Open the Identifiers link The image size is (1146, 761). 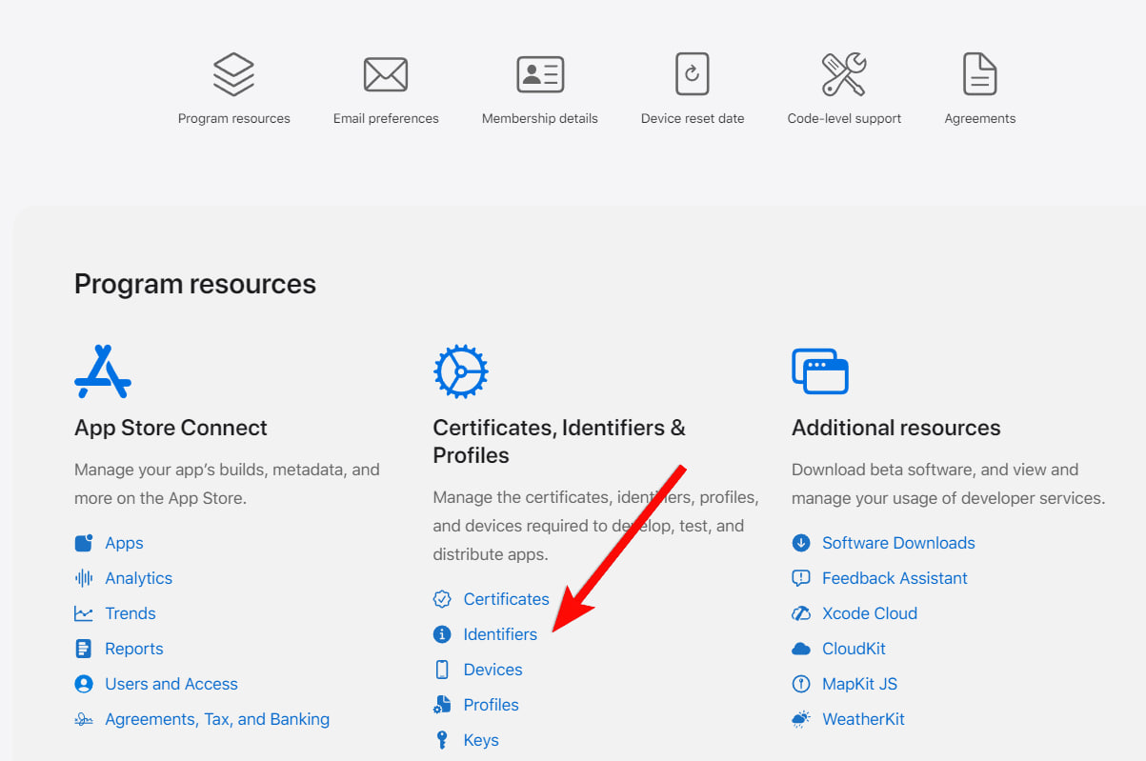click(x=500, y=634)
